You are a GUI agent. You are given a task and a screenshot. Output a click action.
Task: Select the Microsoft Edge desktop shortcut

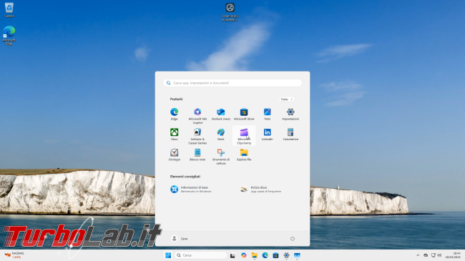pos(9,36)
